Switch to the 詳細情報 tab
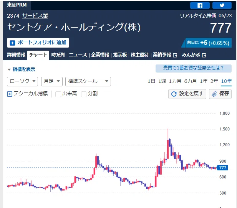The height and width of the screenshot is (208, 237). tap(16, 55)
